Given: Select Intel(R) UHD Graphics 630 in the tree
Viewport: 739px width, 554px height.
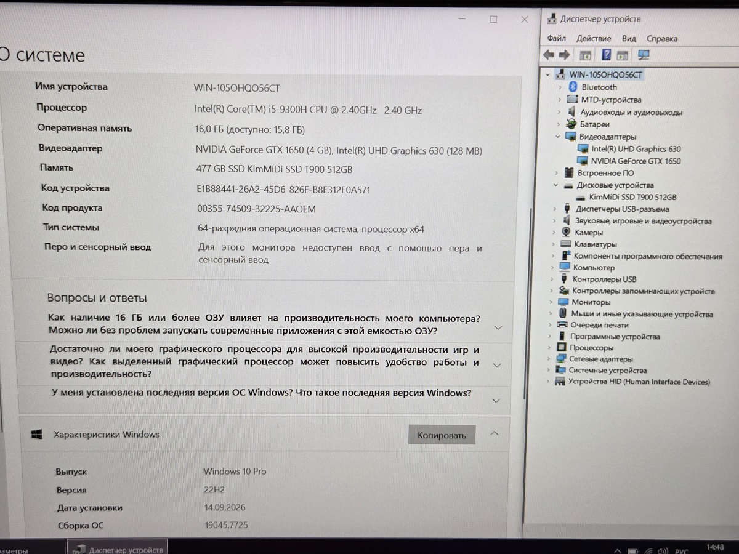Looking at the screenshot, I should pos(636,148).
